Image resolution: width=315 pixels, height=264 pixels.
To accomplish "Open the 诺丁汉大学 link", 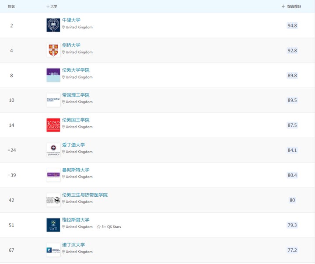I will (73, 245).
